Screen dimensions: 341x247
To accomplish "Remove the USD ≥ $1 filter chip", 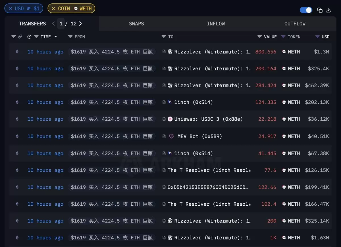I will tap(11, 8).
